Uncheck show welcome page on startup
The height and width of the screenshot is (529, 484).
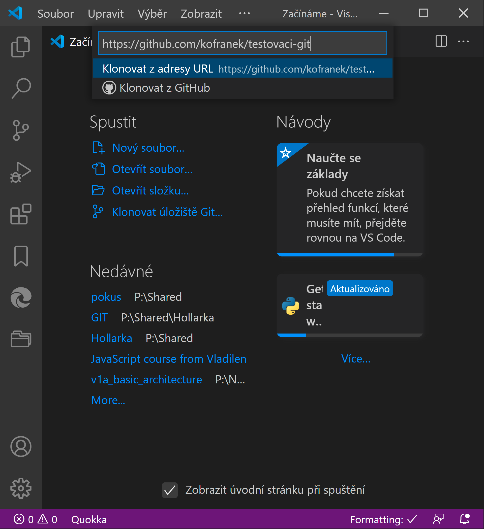pos(170,490)
